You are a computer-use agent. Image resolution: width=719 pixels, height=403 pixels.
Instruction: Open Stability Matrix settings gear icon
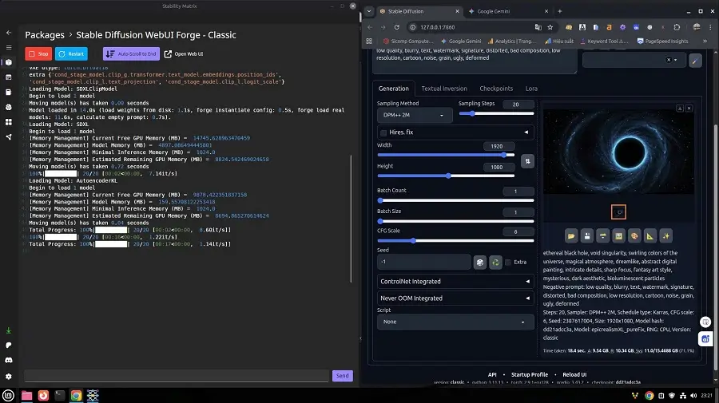pos(8,376)
